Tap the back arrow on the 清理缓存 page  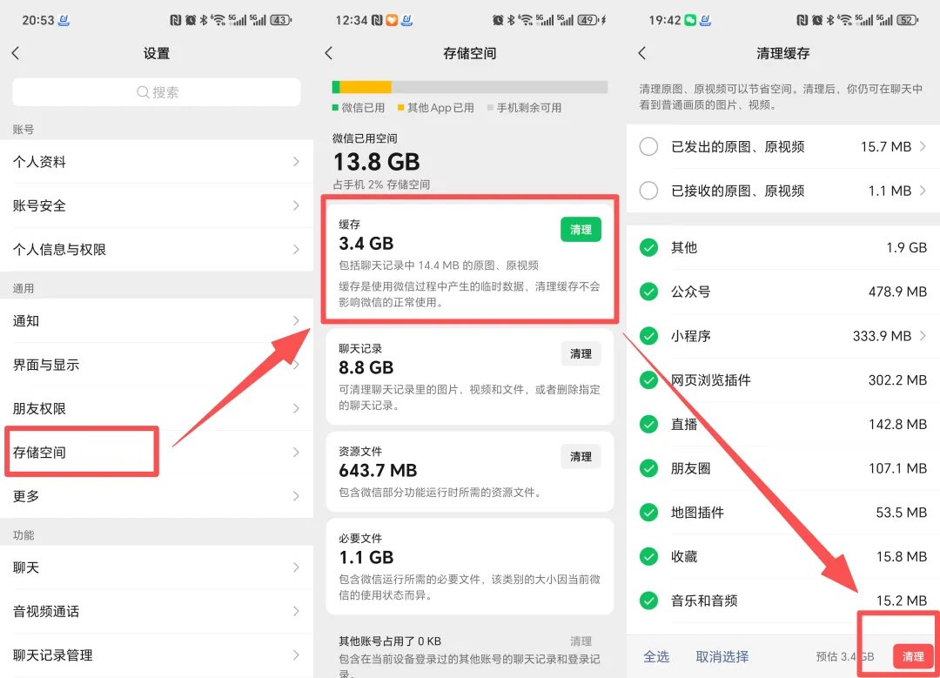(641, 53)
